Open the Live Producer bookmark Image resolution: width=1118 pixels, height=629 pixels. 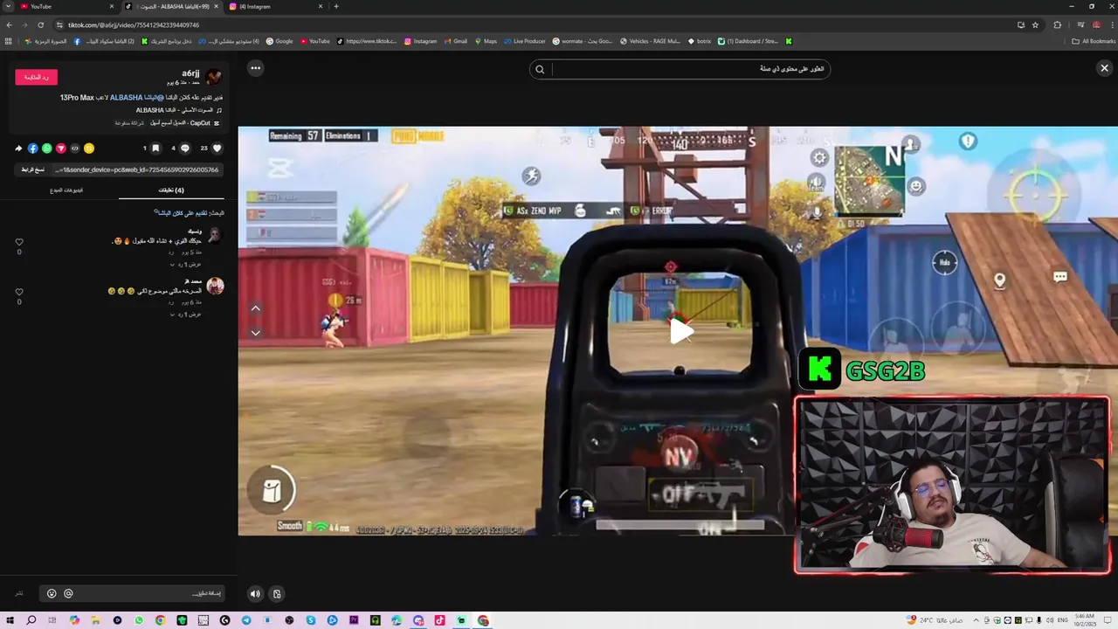pyautogui.click(x=525, y=41)
